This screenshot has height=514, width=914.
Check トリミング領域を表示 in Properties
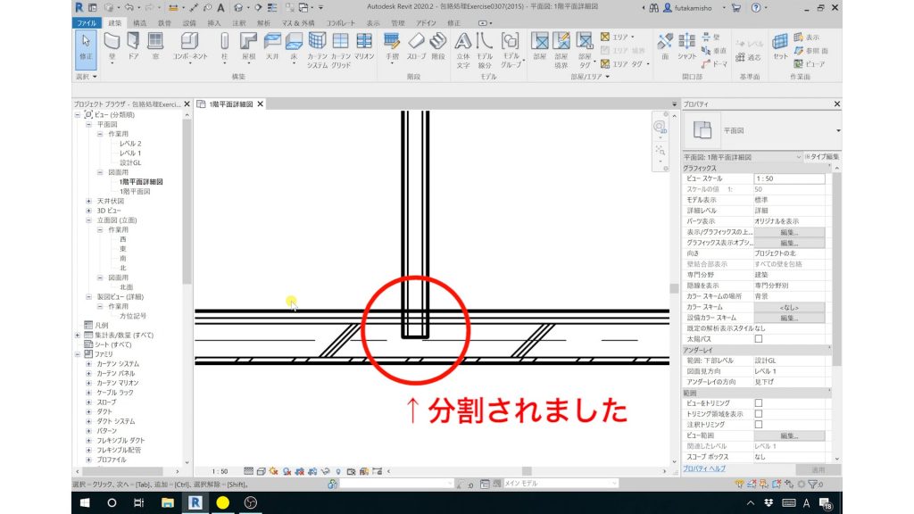(760, 413)
